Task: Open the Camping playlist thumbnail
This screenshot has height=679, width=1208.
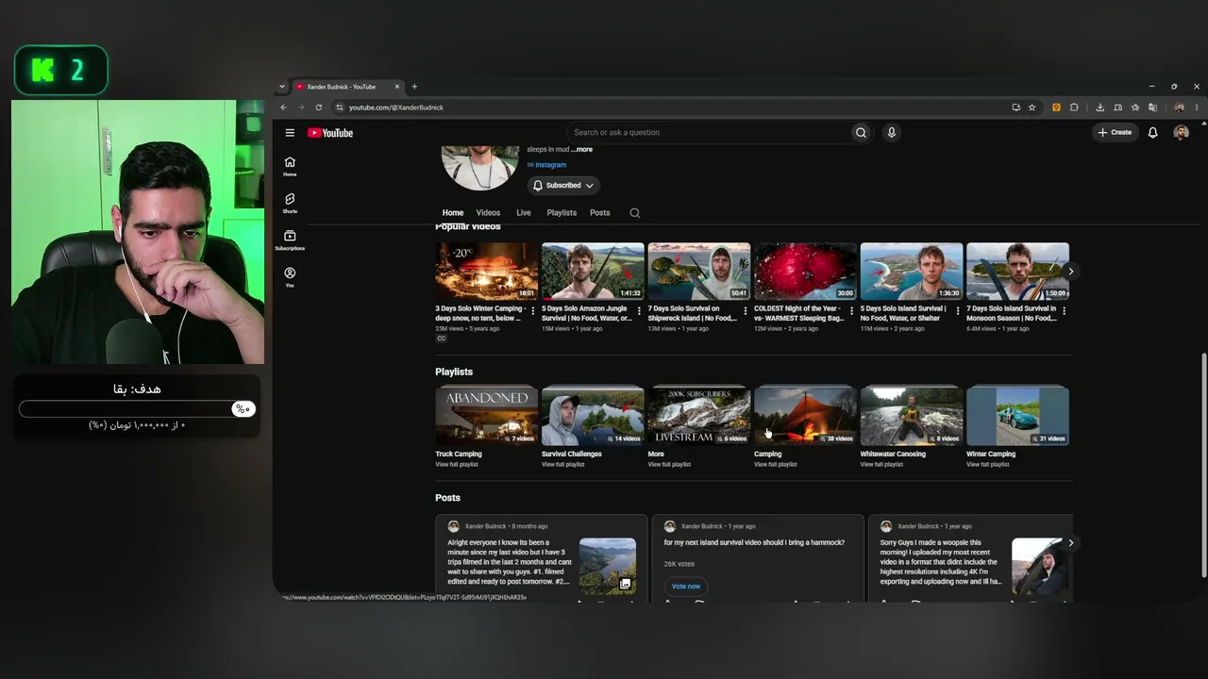Action: tap(805, 416)
